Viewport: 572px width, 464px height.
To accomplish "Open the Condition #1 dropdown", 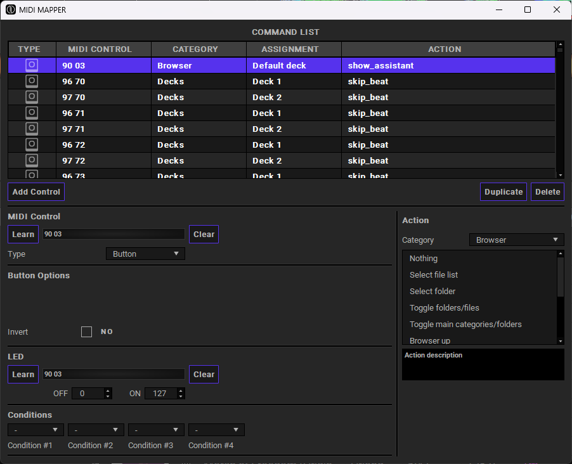I will click(36, 430).
